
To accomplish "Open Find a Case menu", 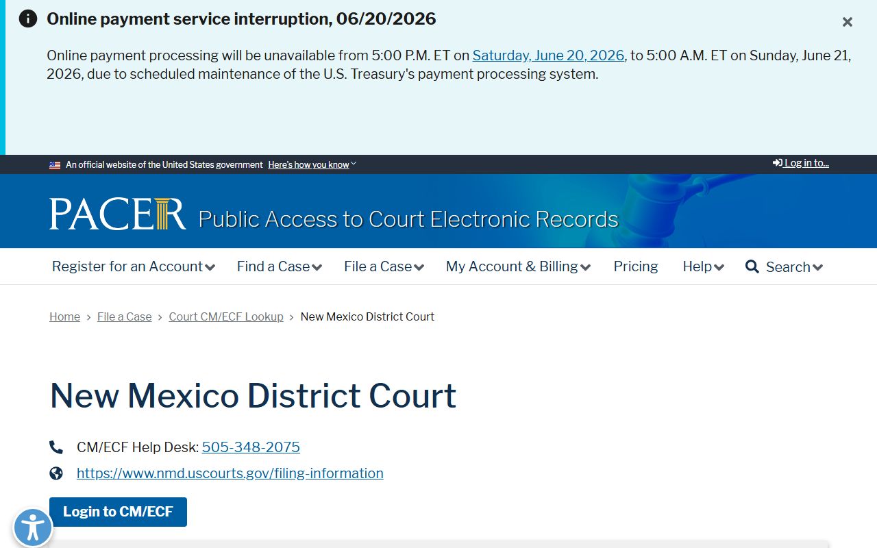I will [280, 266].
